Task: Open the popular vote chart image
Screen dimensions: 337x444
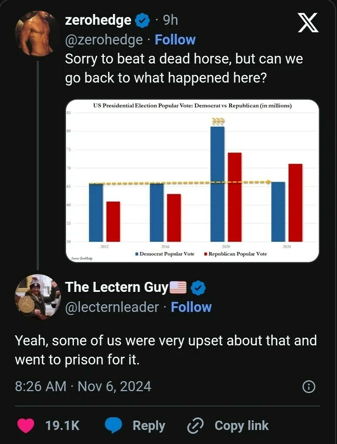Action: coord(192,181)
